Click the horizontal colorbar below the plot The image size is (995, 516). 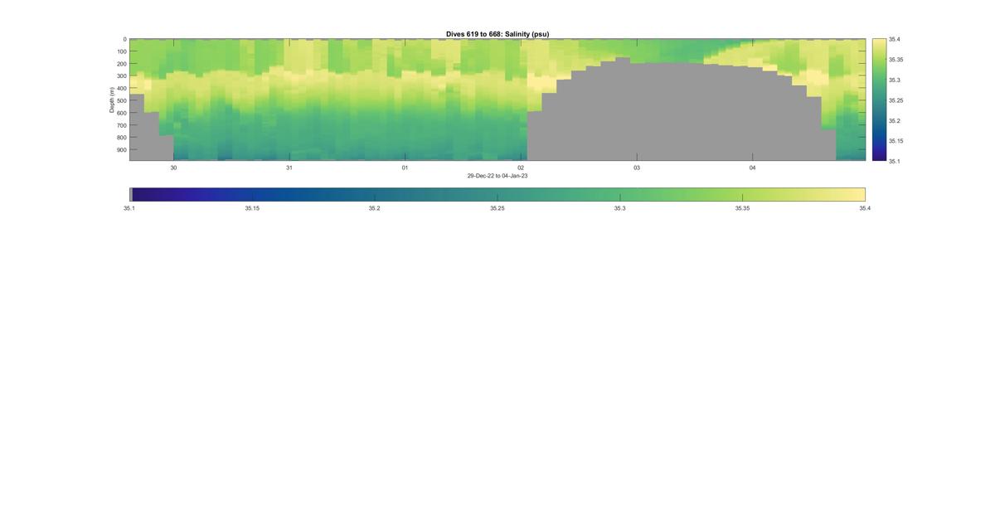(x=498, y=194)
